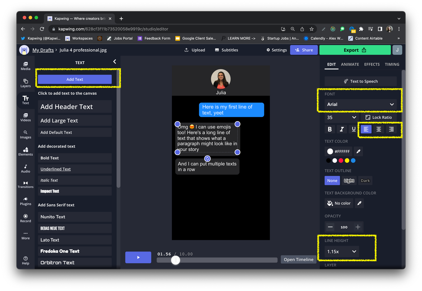Collapse the Text panel with arrow
Screen dimensions: 422x291
[114, 62]
